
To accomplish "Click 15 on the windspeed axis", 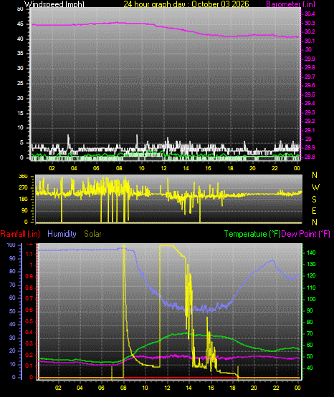I will click(20, 113).
